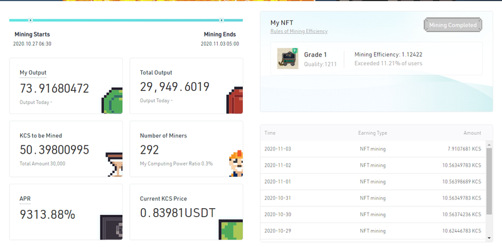Click the safe icon in APR card
The width and height of the screenshot is (502, 247).
(x=112, y=227)
